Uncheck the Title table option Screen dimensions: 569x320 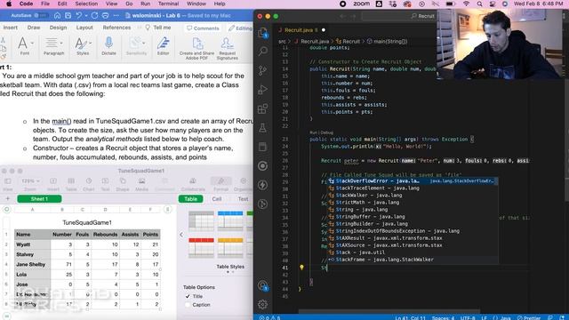click(x=188, y=296)
